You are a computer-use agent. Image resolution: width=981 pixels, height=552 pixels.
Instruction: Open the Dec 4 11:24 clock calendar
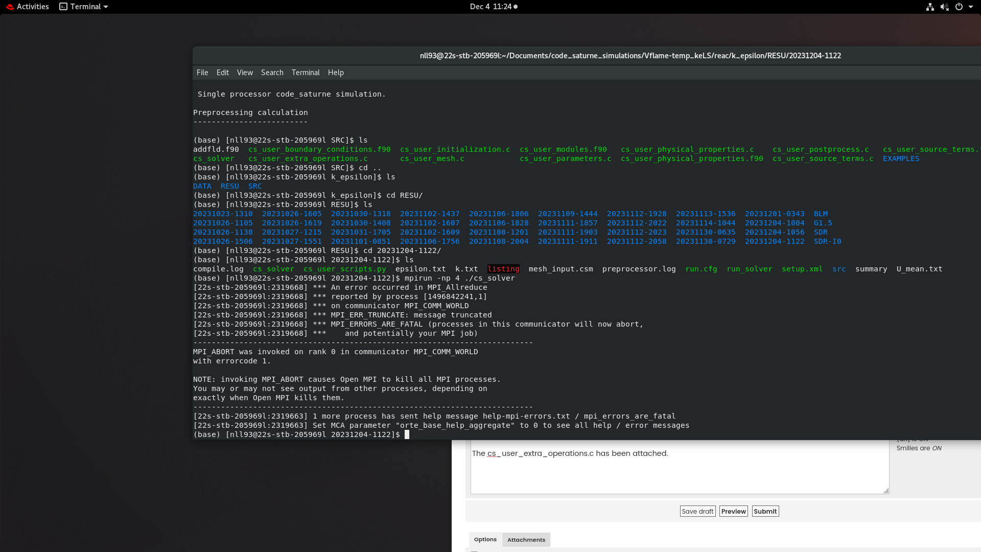491,7
